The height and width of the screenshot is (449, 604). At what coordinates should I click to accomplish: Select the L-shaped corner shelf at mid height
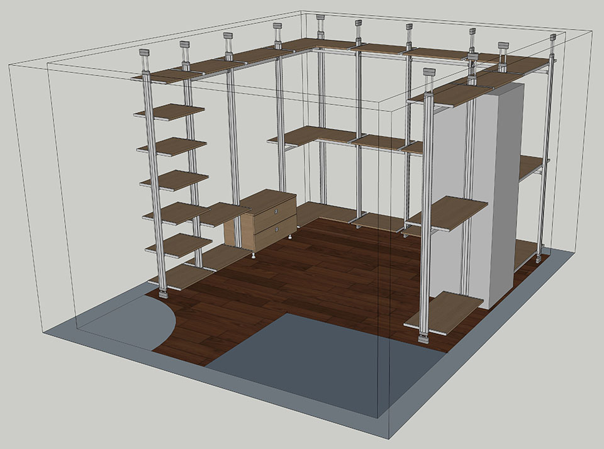(316, 136)
